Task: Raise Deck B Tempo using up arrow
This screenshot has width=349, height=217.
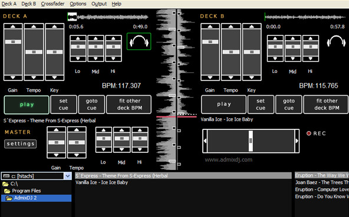Action: click(x=231, y=26)
